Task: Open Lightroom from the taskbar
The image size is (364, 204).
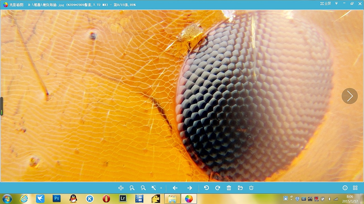Action: click(123, 199)
